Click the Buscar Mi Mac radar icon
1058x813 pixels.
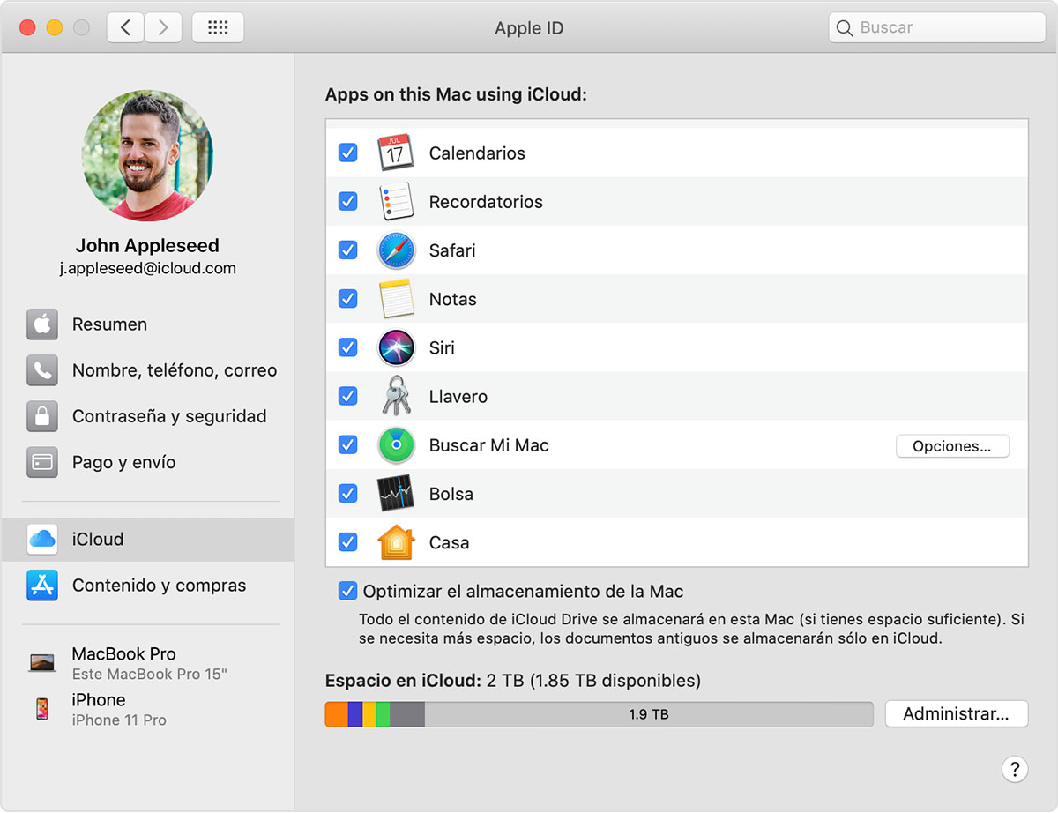396,445
